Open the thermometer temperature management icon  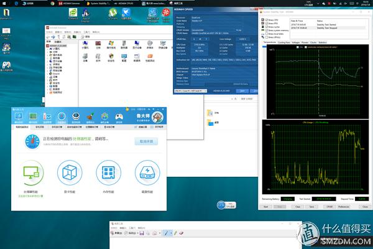click(47, 117)
